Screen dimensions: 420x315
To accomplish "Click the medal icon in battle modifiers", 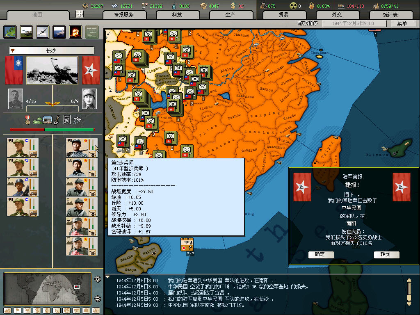I will [x=27, y=120].
